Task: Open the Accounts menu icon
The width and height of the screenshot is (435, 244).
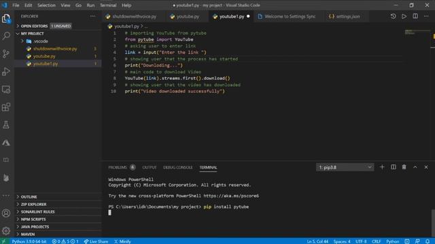Action: pyautogui.click(x=6, y=213)
